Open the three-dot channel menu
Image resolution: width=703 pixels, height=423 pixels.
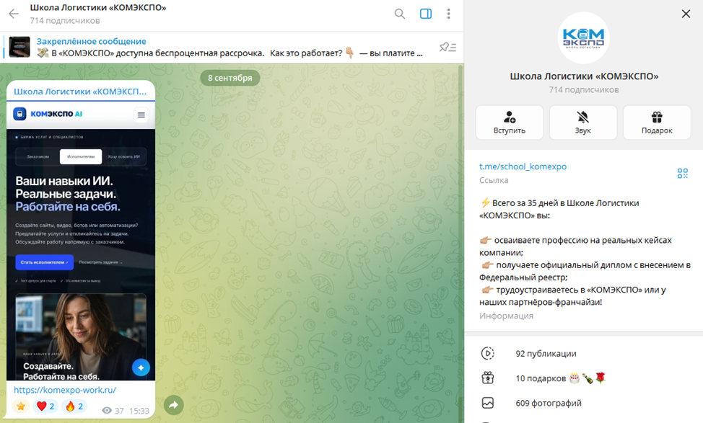pos(448,14)
